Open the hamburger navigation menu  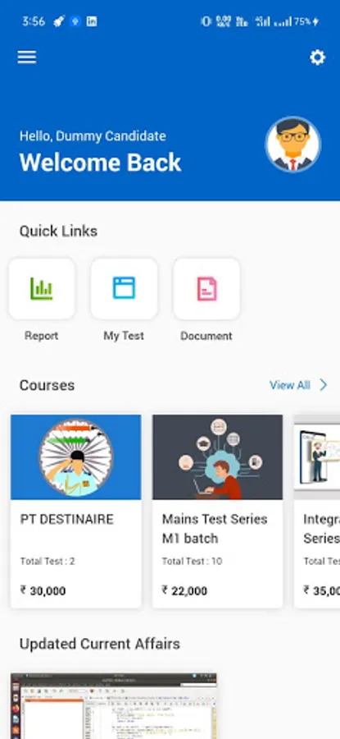tap(27, 57)
